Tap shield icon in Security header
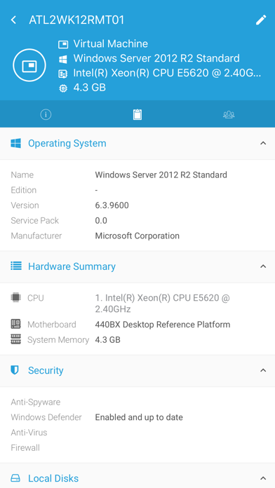This screenshot has height=488, width=275. (x=15, y=370)
